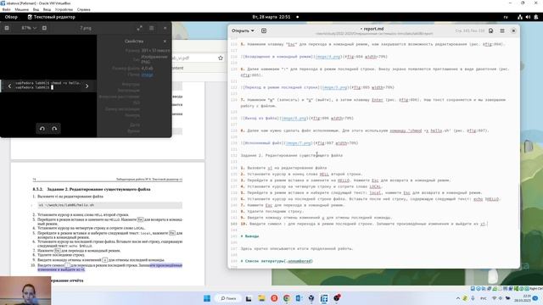
Task: Open the Файл menu in VirtualBox
Action: coord(6,9)
